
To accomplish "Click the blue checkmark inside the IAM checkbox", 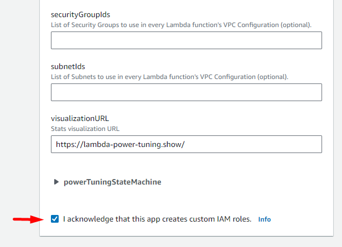I will (55, 219).
